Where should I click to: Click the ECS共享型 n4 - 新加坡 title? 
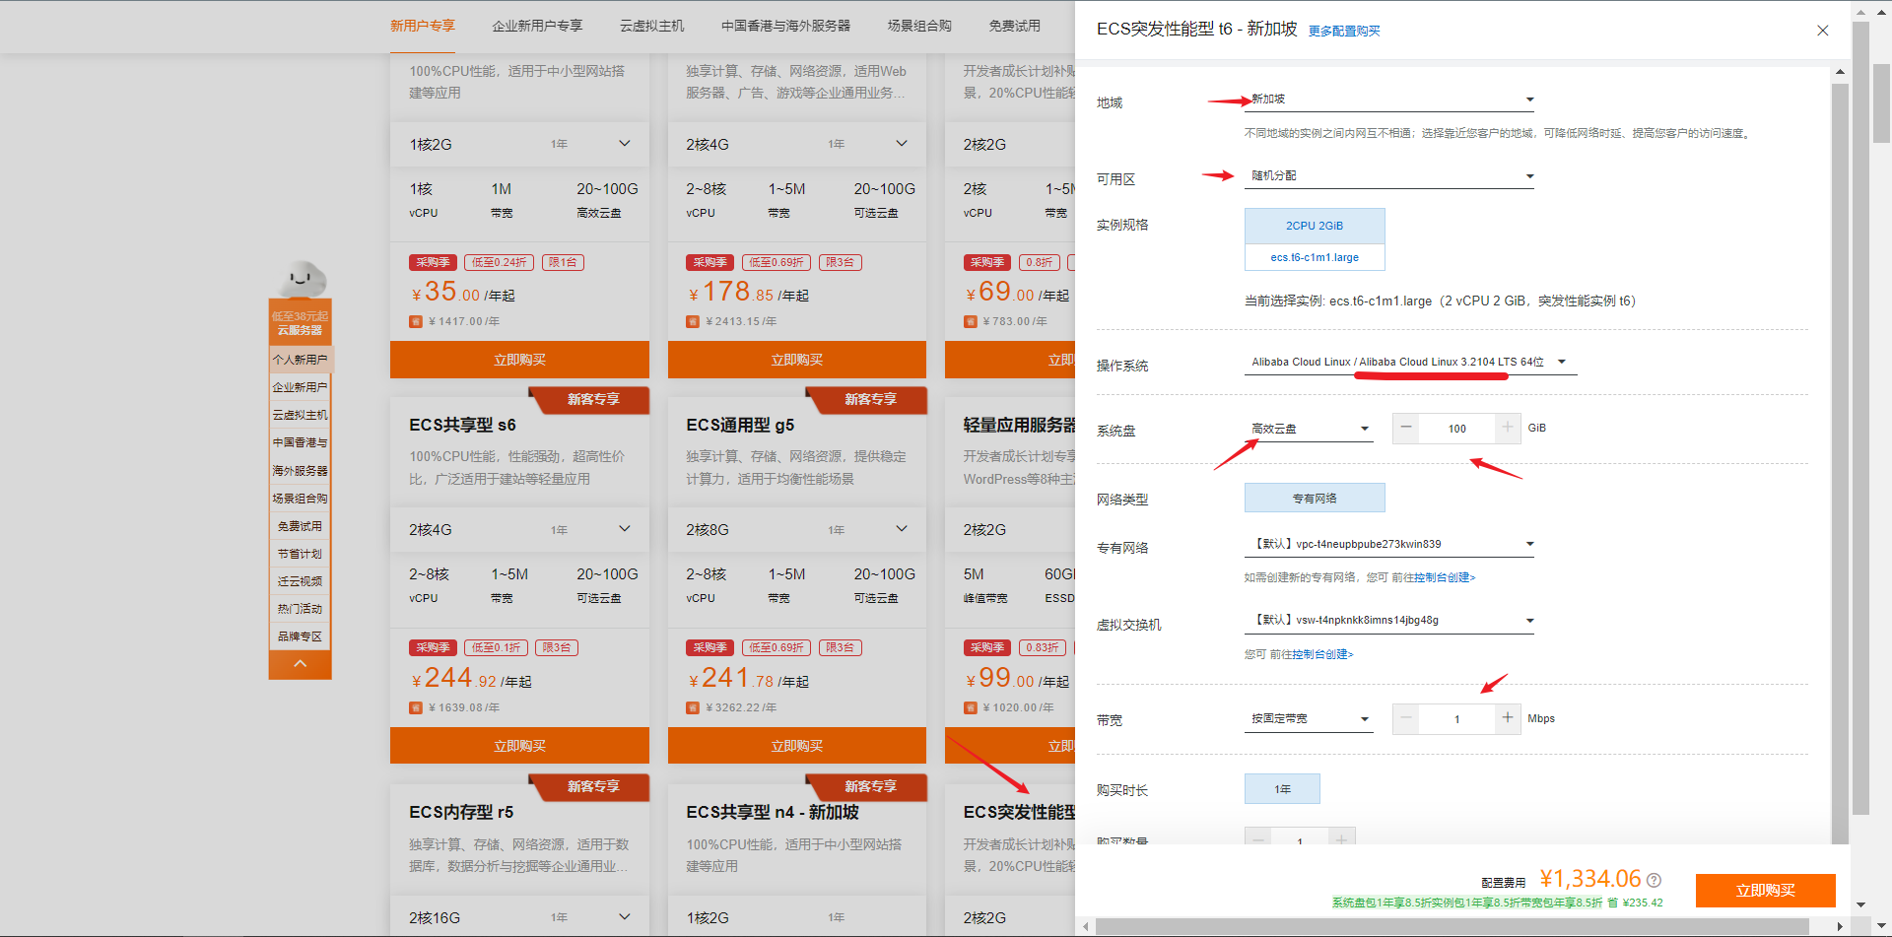(773, 812)
